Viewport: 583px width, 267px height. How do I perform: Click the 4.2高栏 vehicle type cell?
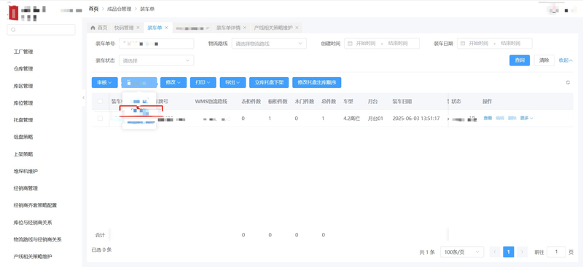click(351, 119)
